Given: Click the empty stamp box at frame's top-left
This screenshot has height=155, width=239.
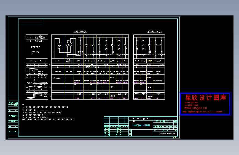Looking at the screenshot, I should 31,21.
